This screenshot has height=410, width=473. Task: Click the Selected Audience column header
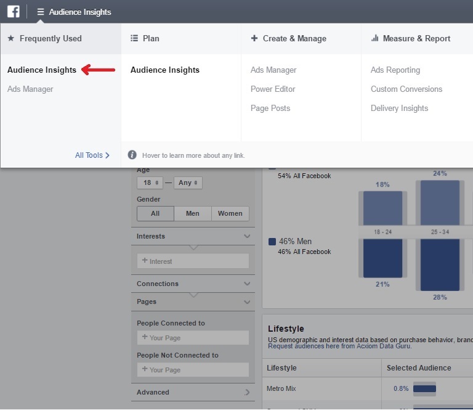419,367
